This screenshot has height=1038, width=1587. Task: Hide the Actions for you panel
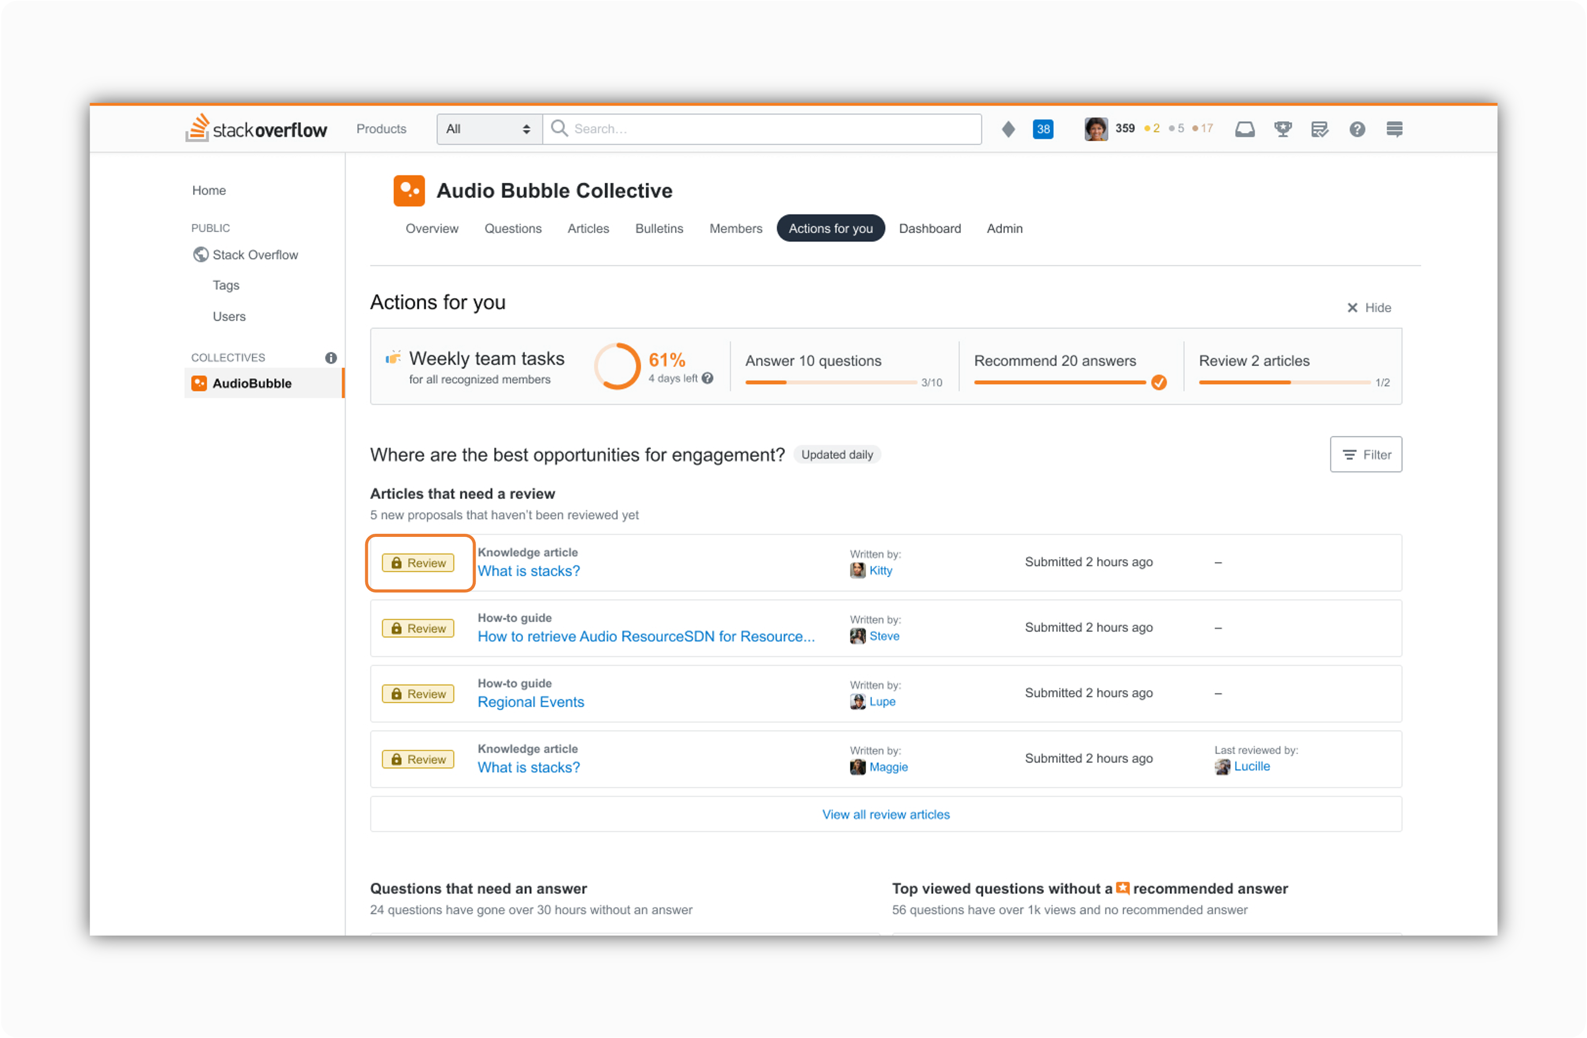(1369, 307)
